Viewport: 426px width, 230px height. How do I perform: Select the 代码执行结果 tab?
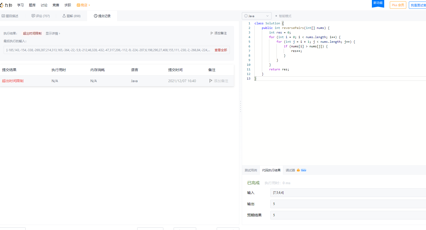[x=271, y=170]
